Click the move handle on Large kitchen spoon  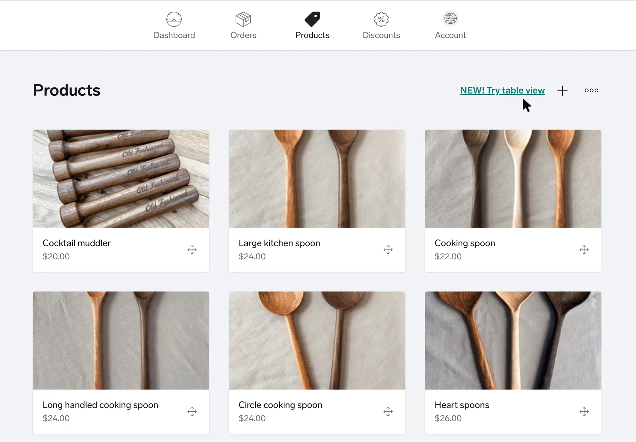click(x=389, y=249)
